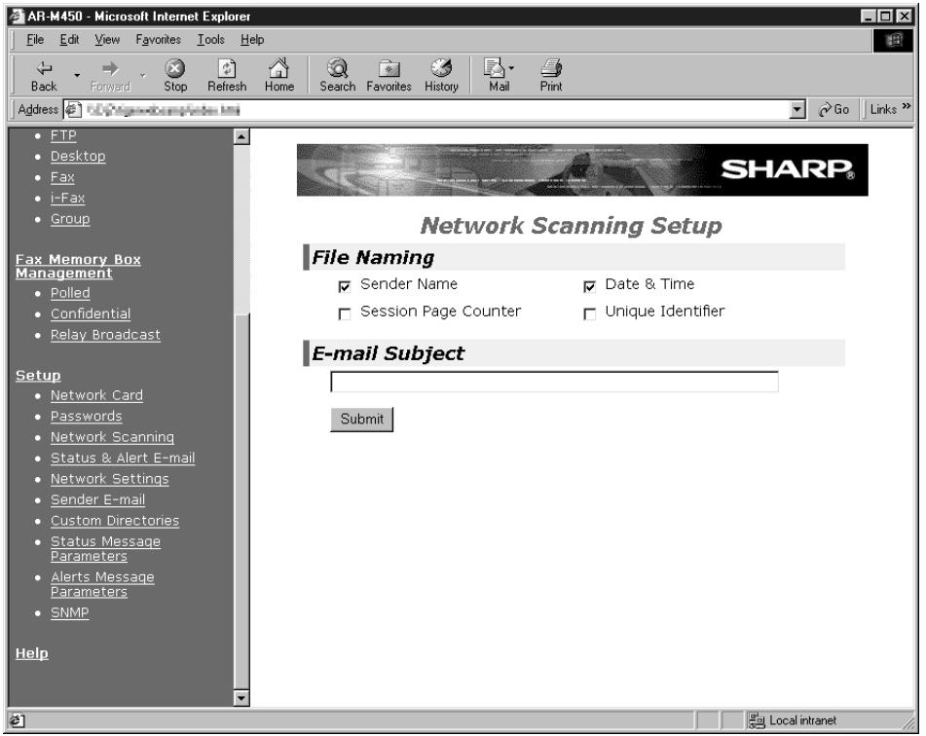The image size is (926, 736).
Task: Open Fax Memory Box Management heading link
Action: pyautogui.click(x=78, y=267)
